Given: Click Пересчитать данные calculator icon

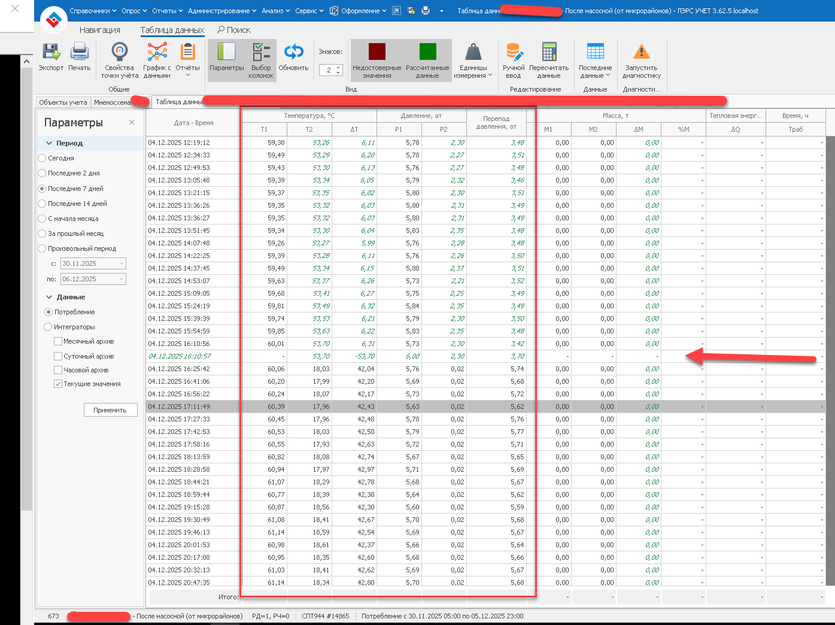Looking at the screenshot, I should (x=549, y=53).
